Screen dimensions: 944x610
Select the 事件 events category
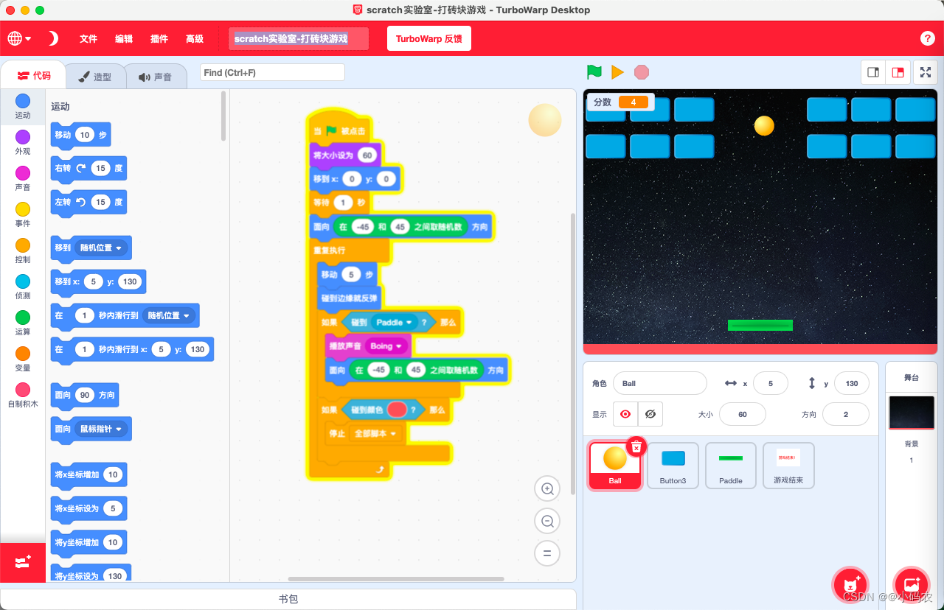pyautogui.click(x=23, y=215)
